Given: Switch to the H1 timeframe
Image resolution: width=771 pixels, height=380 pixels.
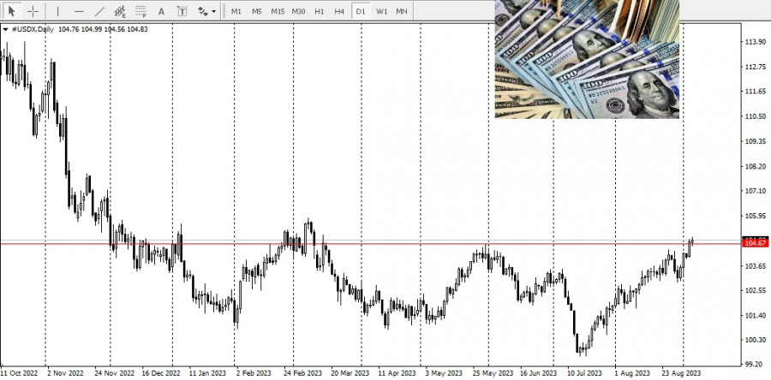Looking at the screenshot, I should coord(320,11).
